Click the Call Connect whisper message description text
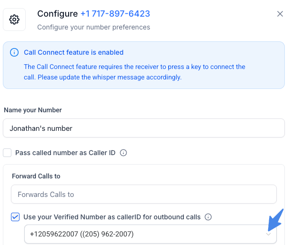The image size is (292, 245). point(134,72)
